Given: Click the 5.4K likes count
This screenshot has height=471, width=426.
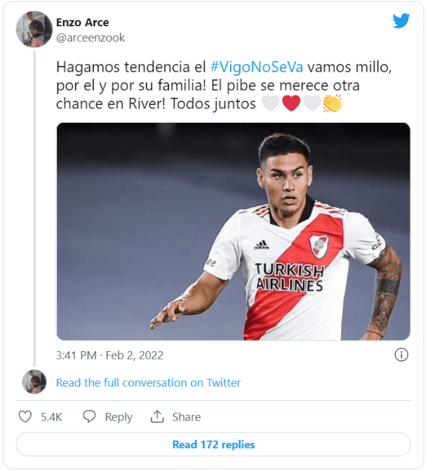Looking at the screenshot, I should pyautogui.click(x=51, y=417).
